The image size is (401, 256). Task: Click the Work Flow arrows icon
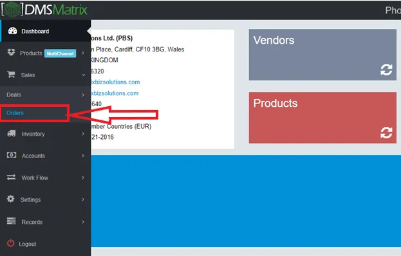click(11, 177)
